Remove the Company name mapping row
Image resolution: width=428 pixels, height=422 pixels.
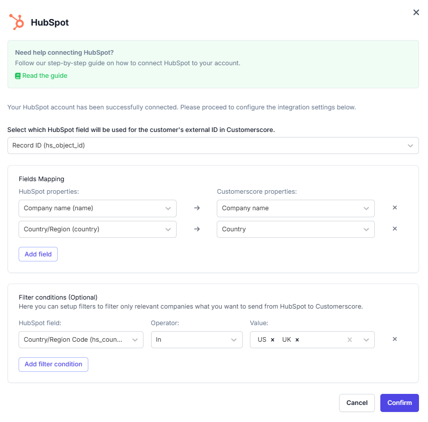(394, 207)
